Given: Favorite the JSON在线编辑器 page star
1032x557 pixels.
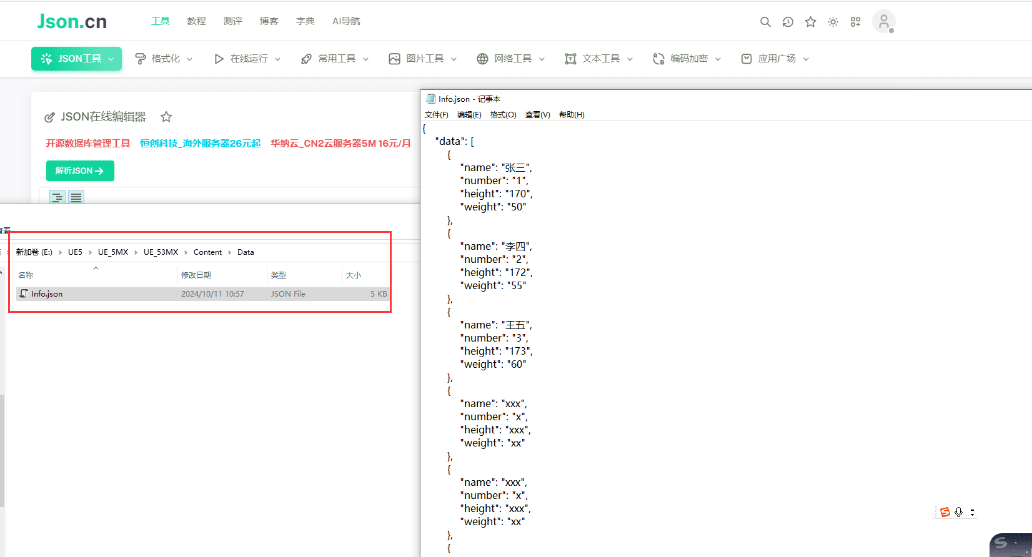Looking at the screenshot, I should coord(166,117).
